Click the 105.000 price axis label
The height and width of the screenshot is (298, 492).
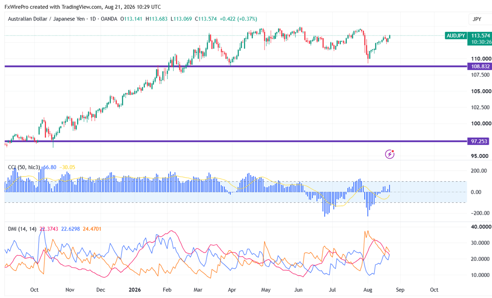tap(481, 91)
